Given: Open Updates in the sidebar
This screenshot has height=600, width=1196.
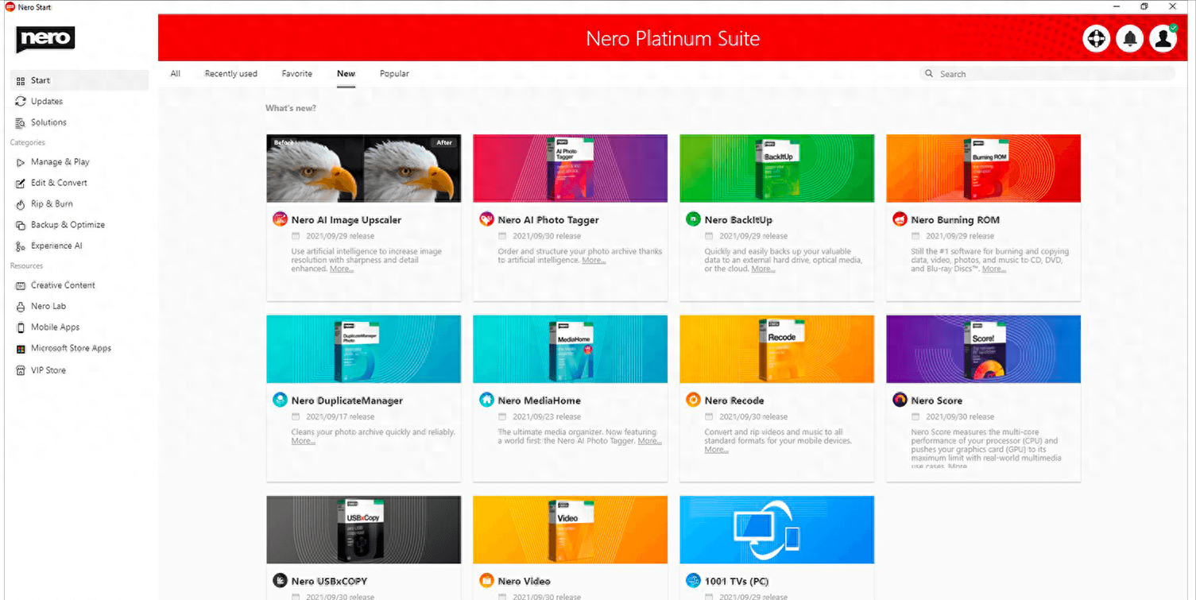Looking at the screenshot, I should click(x=46, y=102).
